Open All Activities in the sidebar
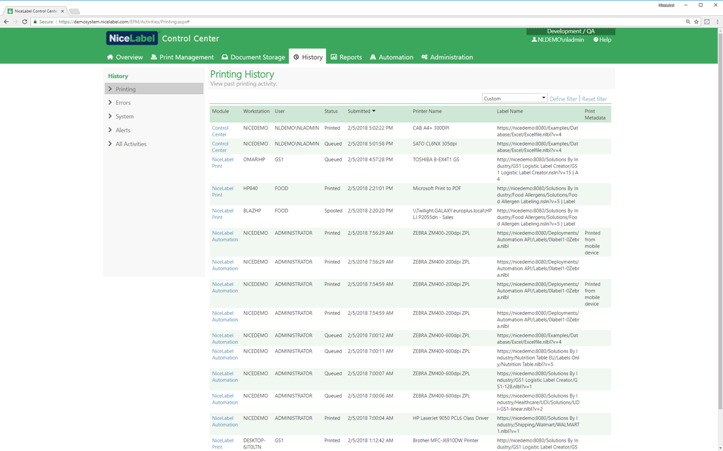This screenshot has height=451, width=723. pyautogui.click(x=131, y=144)
